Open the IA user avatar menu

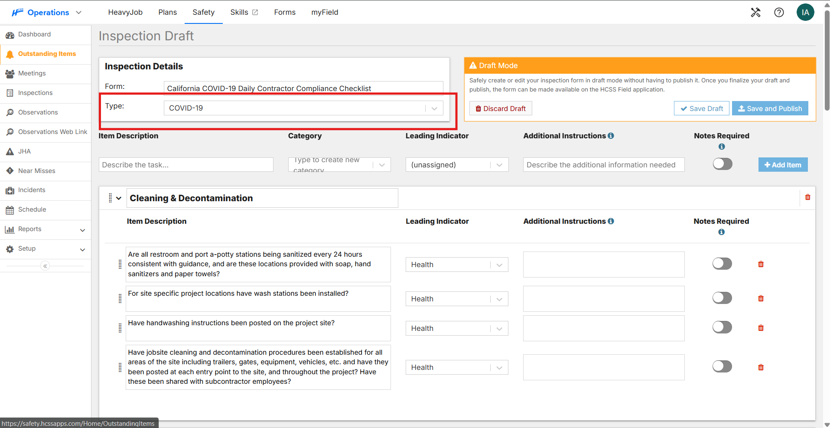tap(805, 12)
